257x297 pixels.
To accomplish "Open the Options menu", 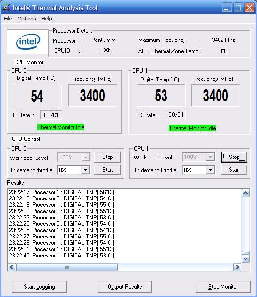I will tap(27, 19).
